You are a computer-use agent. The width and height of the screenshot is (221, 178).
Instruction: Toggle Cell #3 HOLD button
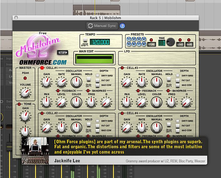[169, 79]
